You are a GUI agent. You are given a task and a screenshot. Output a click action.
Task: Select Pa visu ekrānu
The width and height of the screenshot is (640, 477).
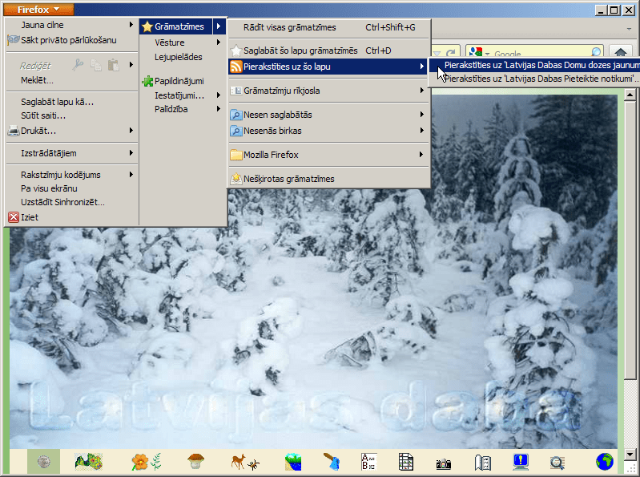(49, 188)
